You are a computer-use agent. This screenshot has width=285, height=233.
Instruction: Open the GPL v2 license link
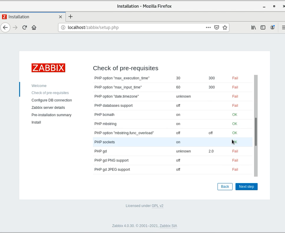pos(157,206)
